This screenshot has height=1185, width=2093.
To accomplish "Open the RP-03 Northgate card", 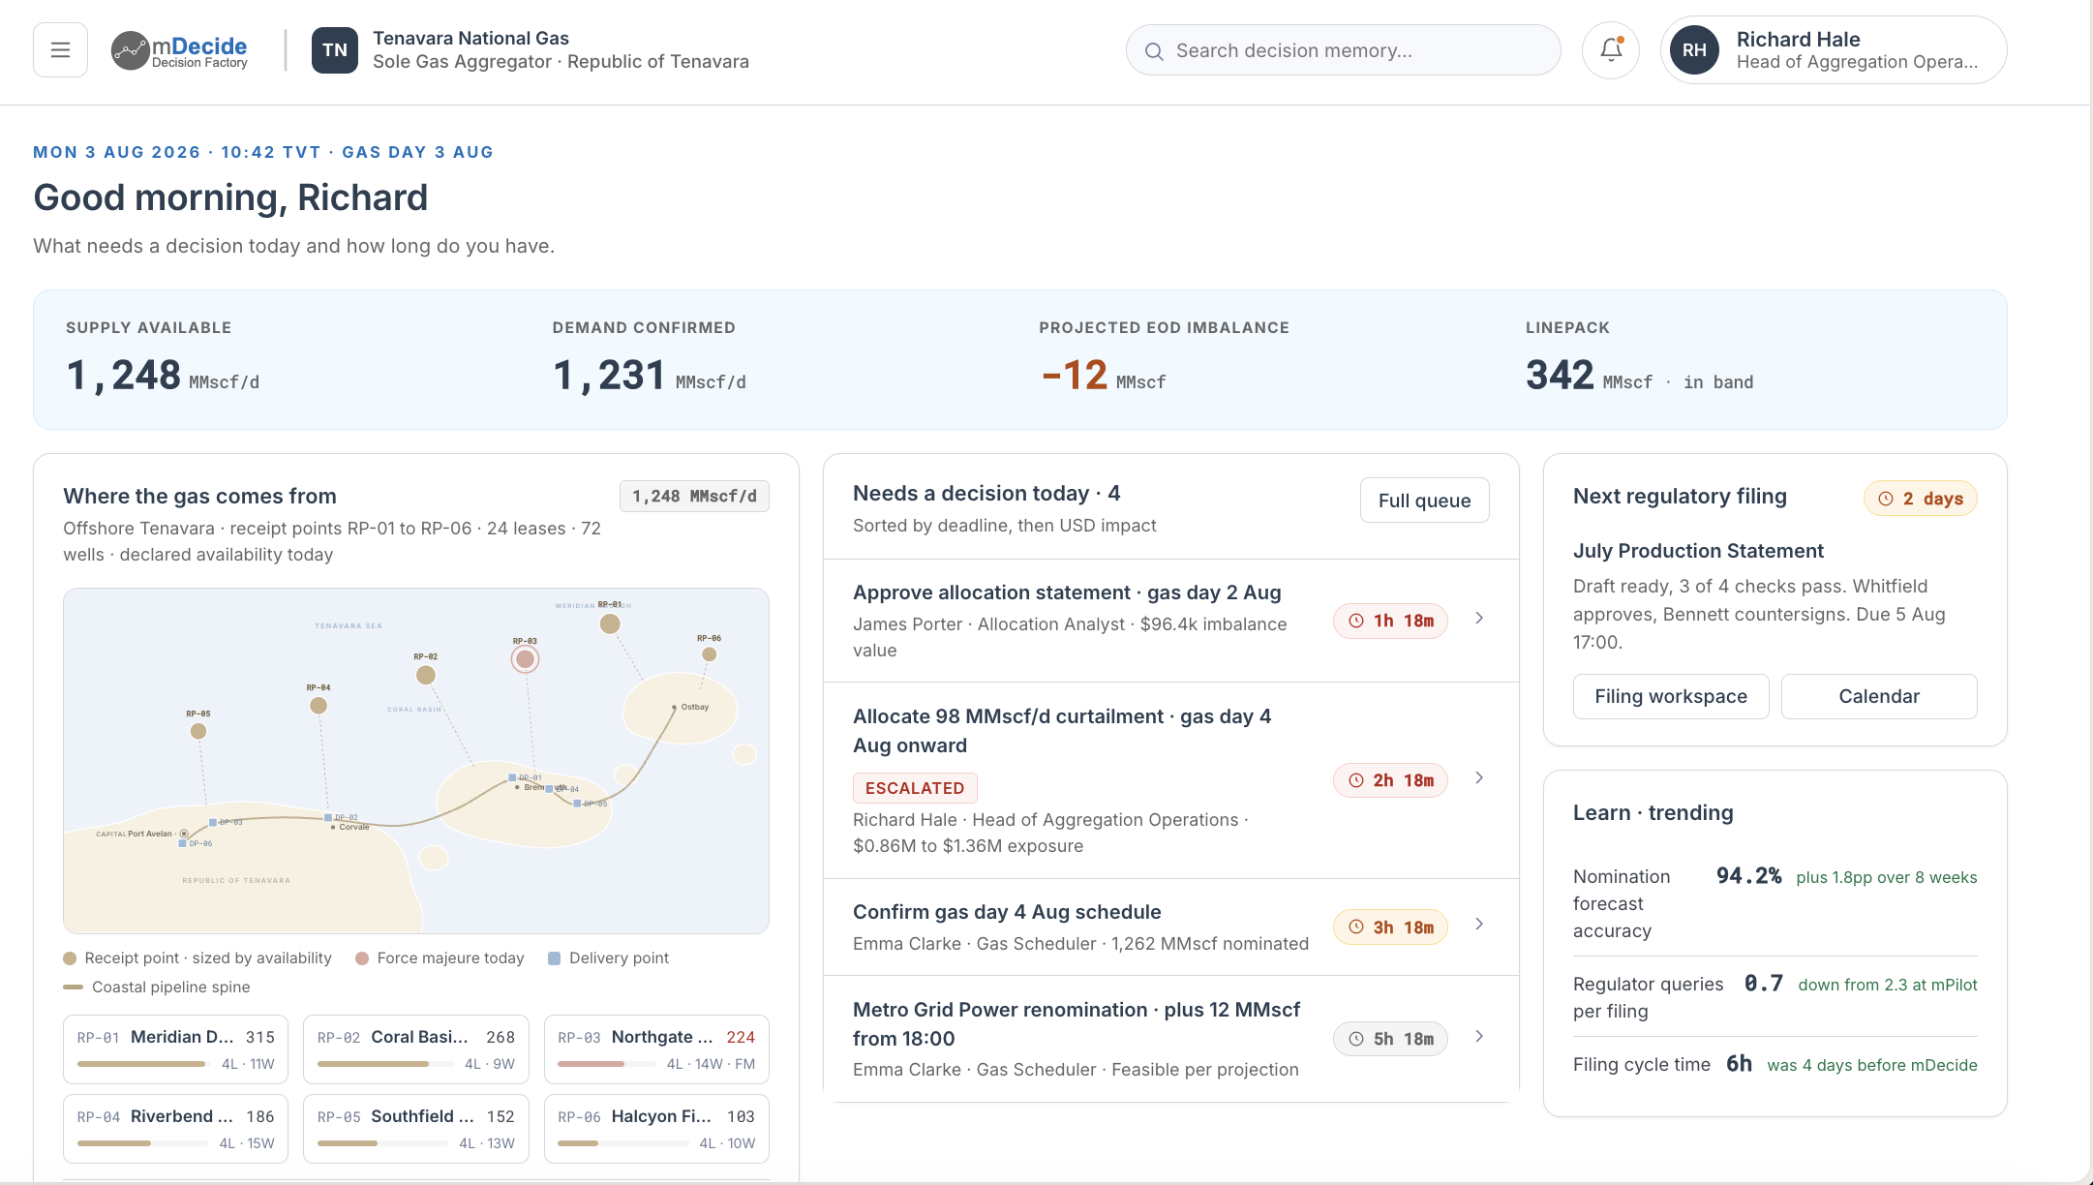I will pyautogui.click(x=656, y=1049).
